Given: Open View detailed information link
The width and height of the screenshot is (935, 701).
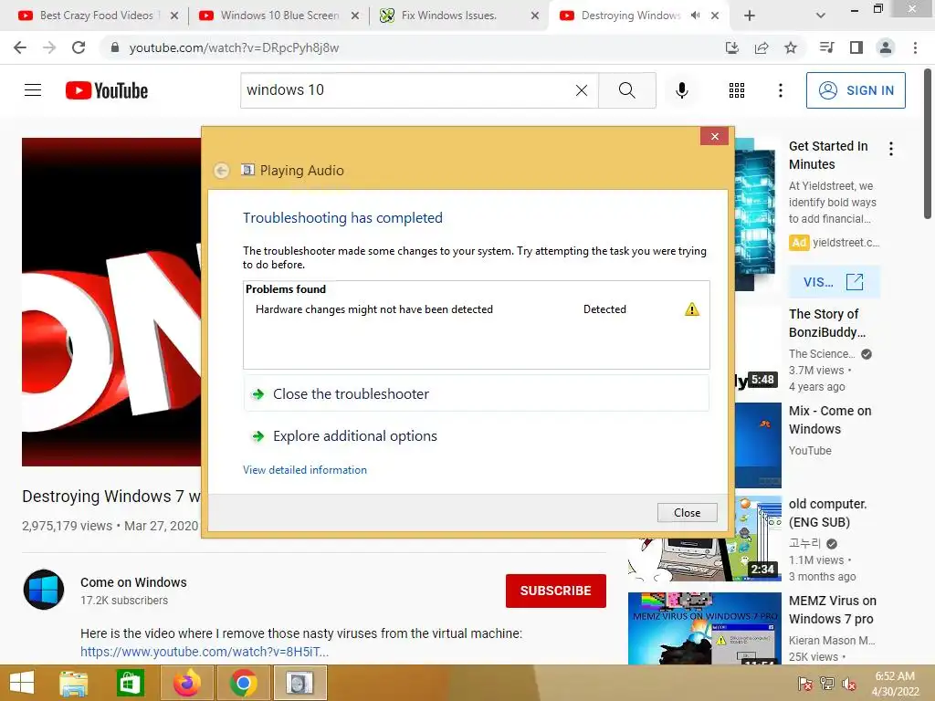Looking at the screenshot, I should pyautogui.click(x=305, y=470).
